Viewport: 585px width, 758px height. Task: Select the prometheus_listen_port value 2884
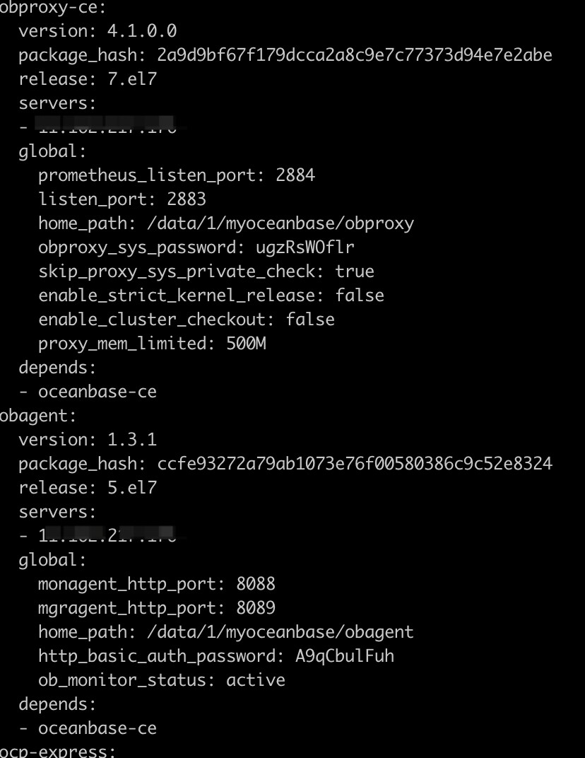(295, 175)
